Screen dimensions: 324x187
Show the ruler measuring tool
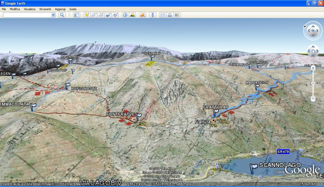153,15
